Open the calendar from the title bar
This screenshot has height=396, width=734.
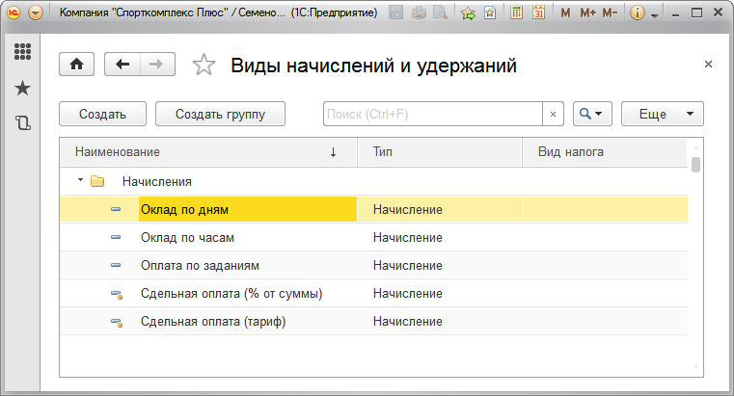point(539,13)
